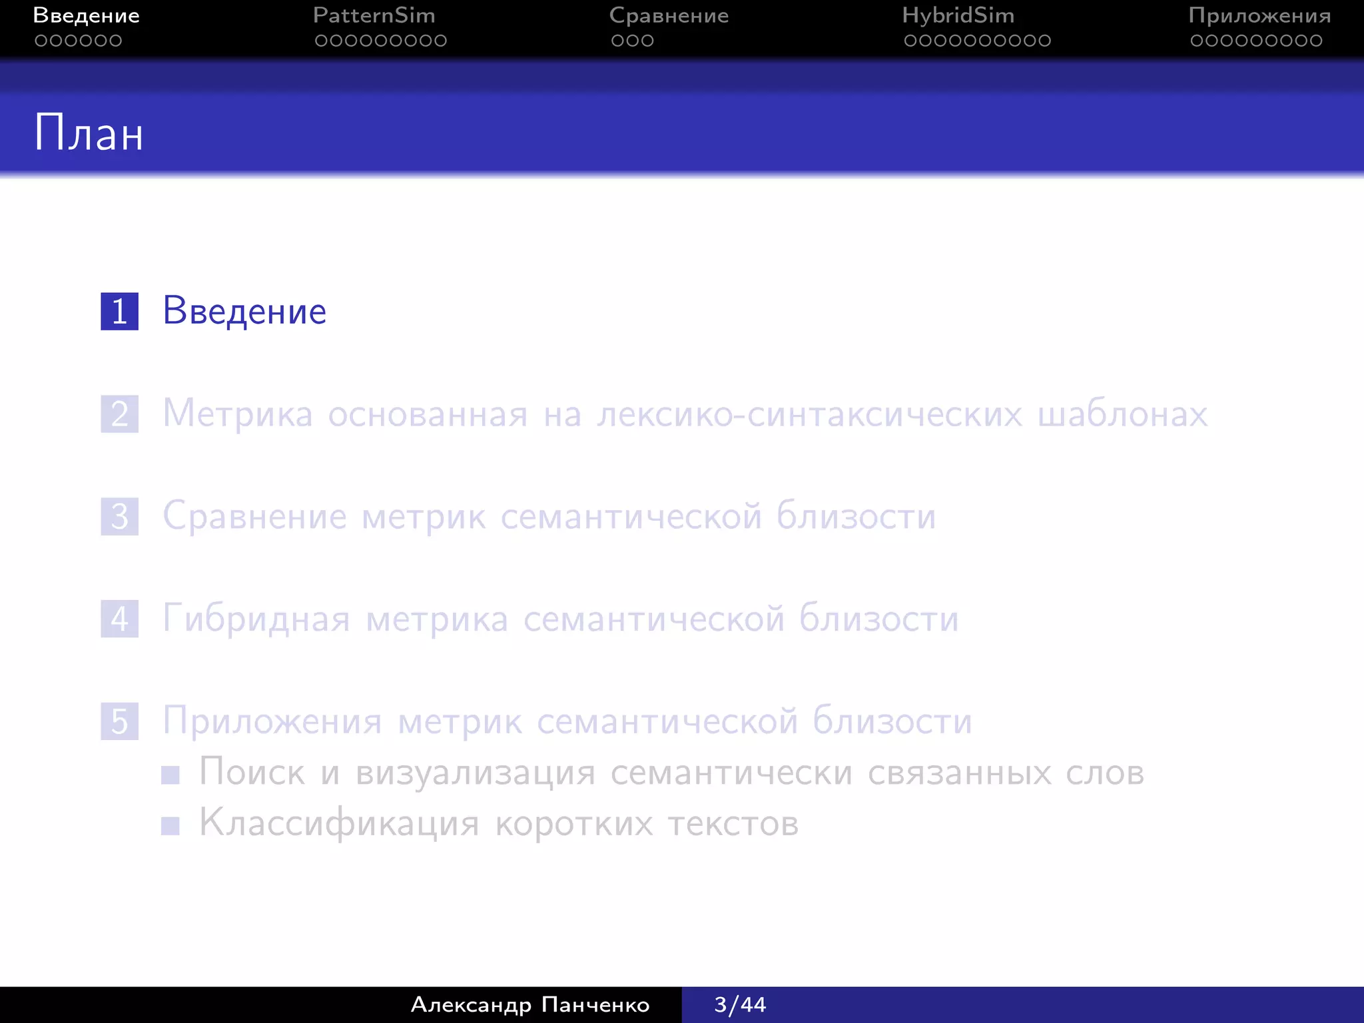Click first slide circle under Приложения
The image size is (1364, 1023).
[1197, 41]
